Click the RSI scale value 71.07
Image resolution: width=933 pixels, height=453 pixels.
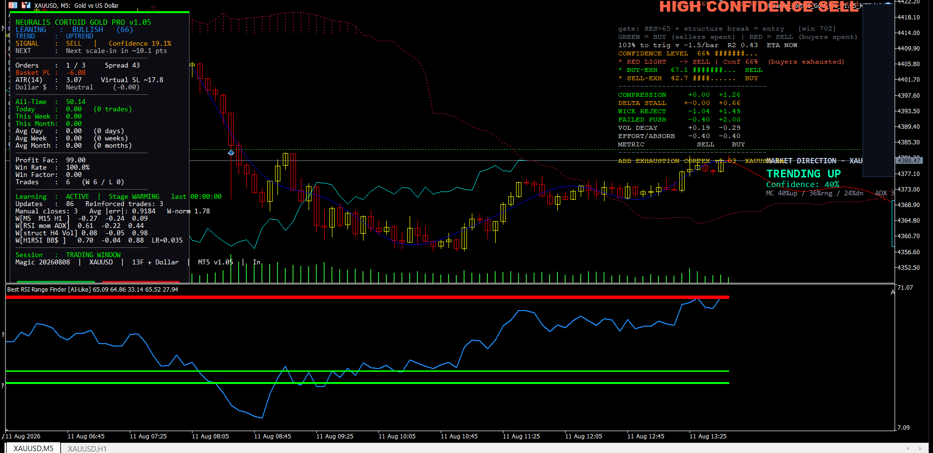(x=905, y=288)
